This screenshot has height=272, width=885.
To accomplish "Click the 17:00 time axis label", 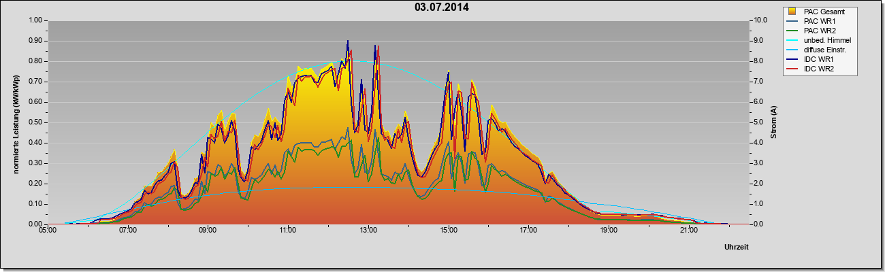I will point(528,231).
